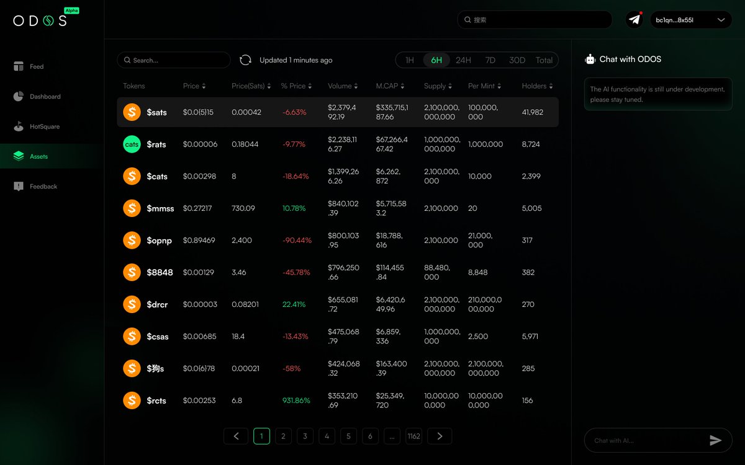Screen dimensions: 745x465
Task: Select the Assets layers icon
Action: click(x=19, y=156)
